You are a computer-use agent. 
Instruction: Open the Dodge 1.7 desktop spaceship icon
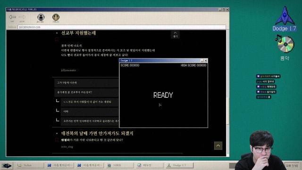(285, 18)
